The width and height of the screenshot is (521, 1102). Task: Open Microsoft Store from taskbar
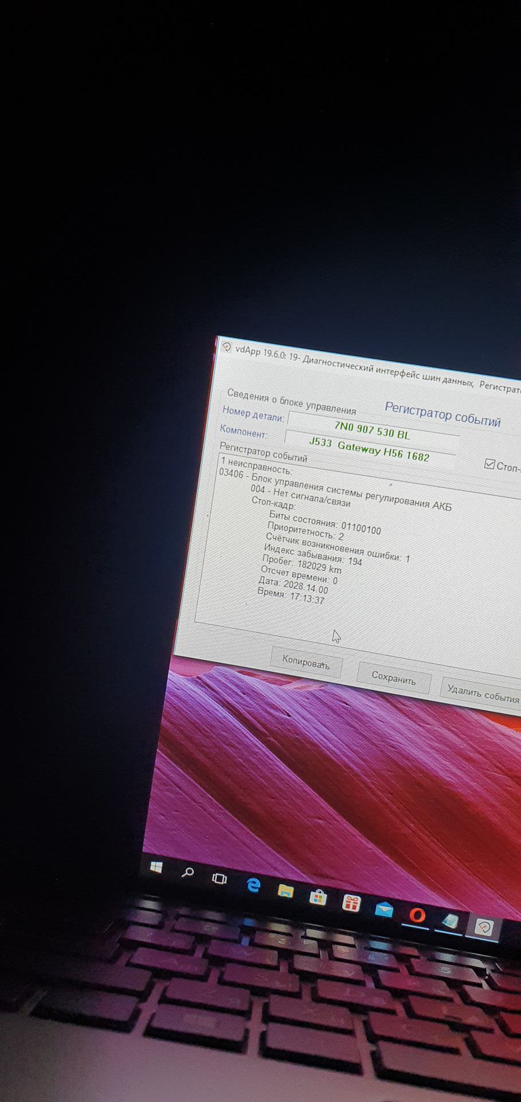pos(318,897)
